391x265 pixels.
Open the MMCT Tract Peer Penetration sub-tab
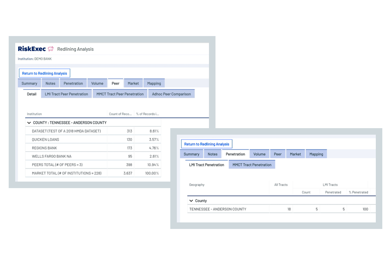[120, 93]
